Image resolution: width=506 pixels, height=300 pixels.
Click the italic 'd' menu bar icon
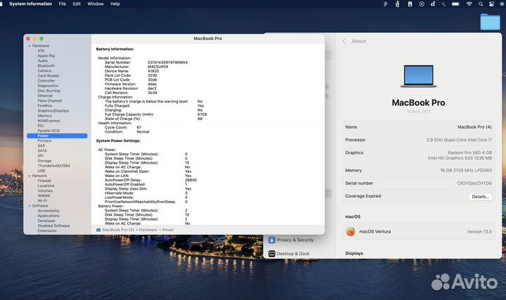(433, 4)
